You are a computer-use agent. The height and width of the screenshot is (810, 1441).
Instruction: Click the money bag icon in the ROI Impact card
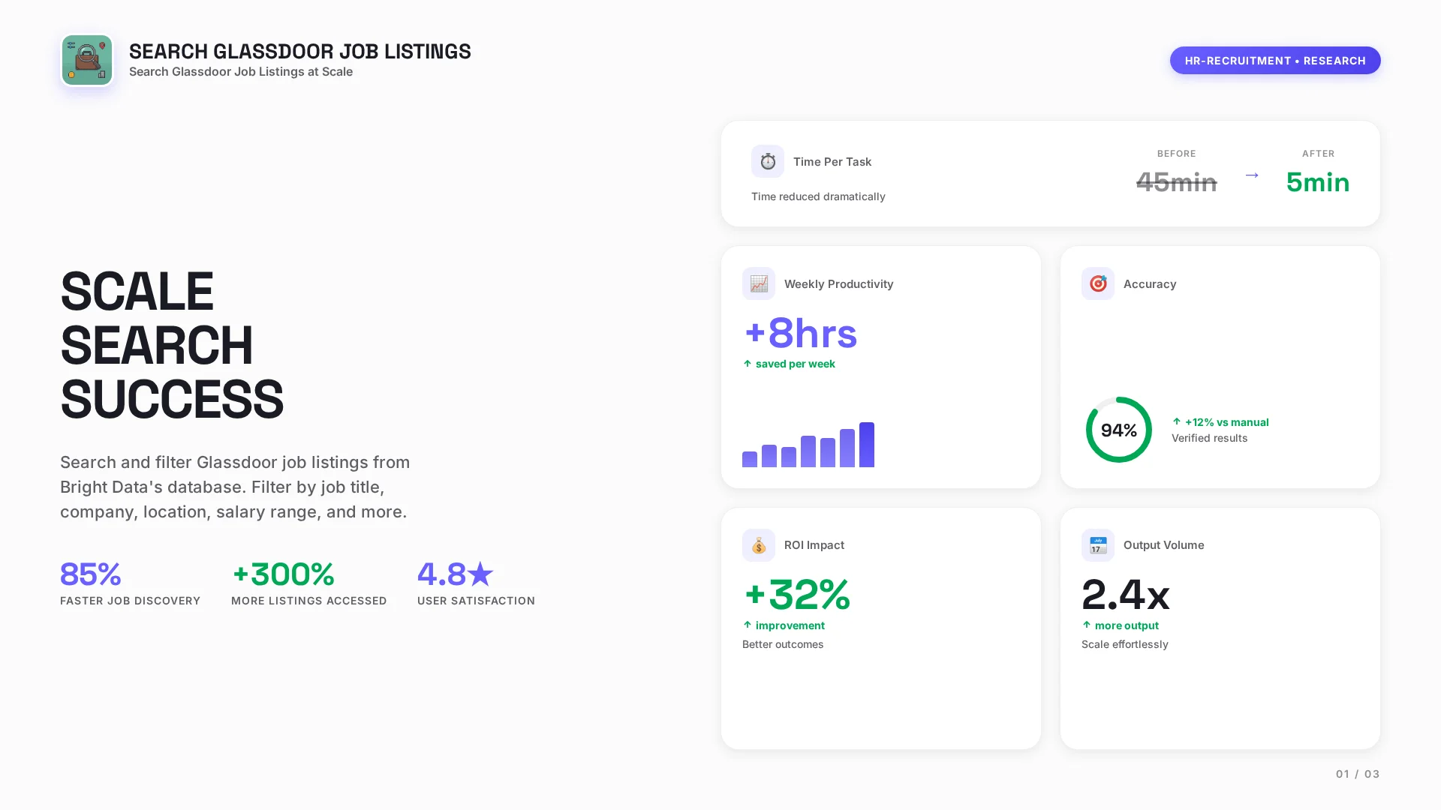click(x=758, y=545)
